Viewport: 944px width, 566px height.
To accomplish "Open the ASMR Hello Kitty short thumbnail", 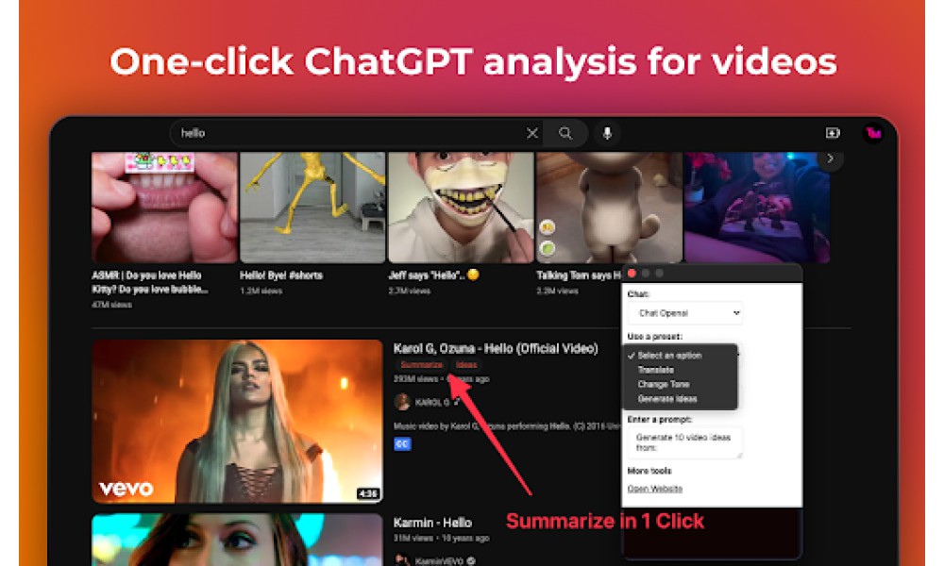I will click(x=164, y=208).
